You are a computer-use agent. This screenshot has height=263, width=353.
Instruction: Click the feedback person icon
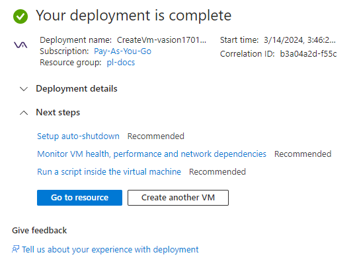coord(15,249)
